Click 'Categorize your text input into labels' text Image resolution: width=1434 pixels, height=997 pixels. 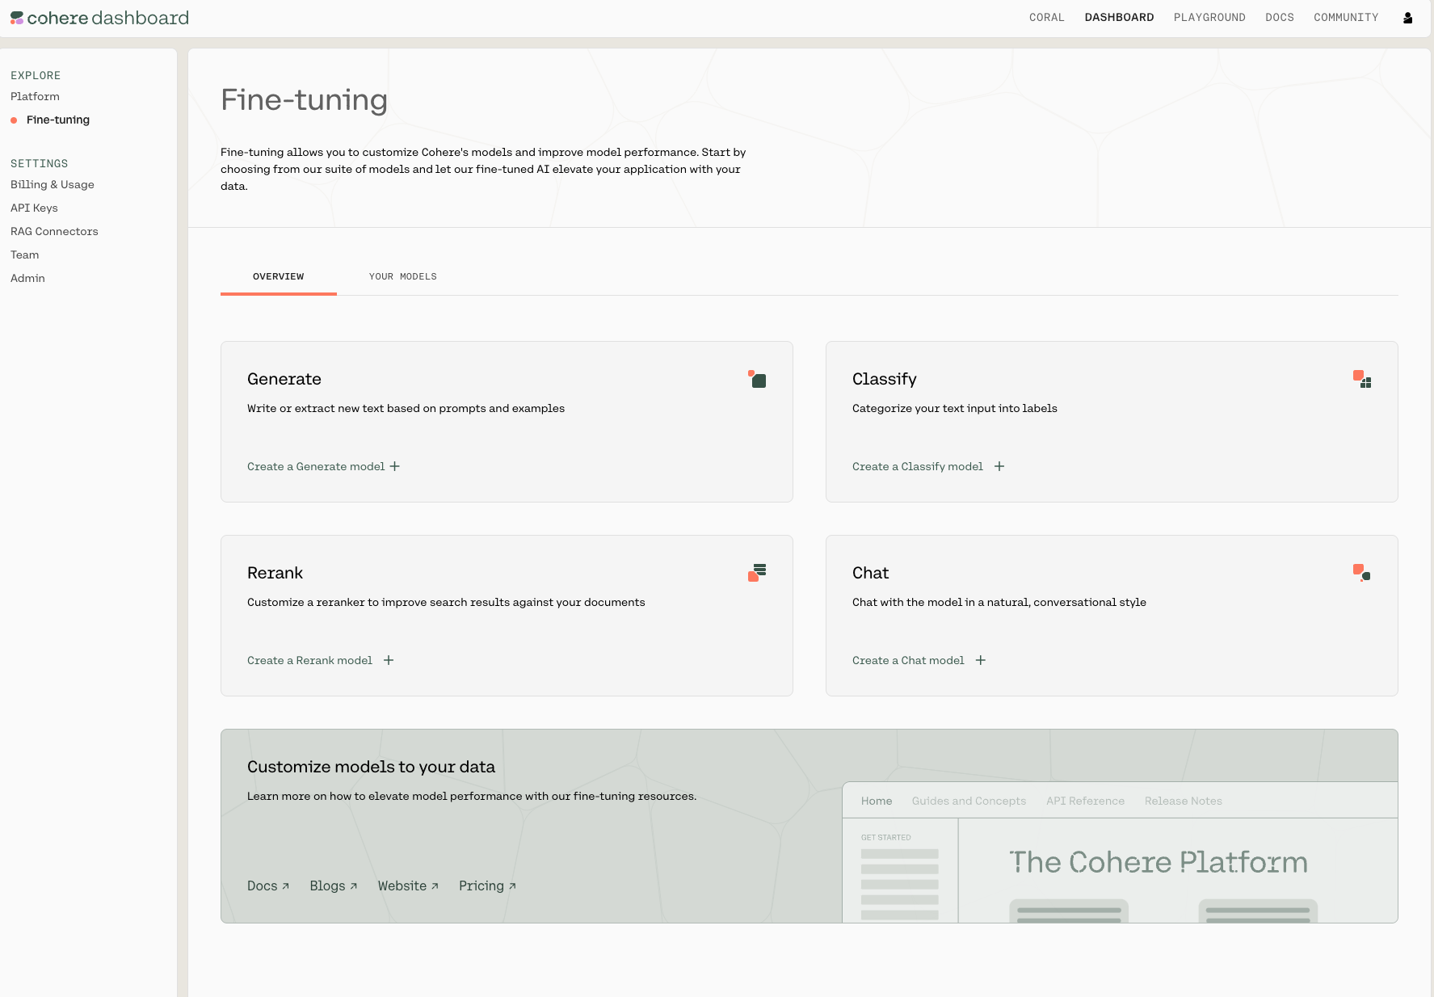pos(955,408)
